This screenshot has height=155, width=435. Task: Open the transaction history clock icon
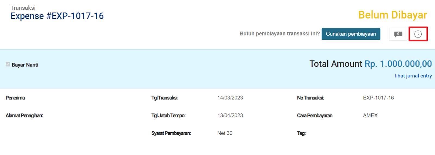[x=418, y=34]
